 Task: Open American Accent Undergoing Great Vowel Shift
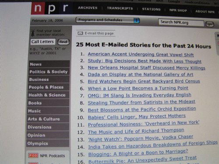[x=141, y=54]
